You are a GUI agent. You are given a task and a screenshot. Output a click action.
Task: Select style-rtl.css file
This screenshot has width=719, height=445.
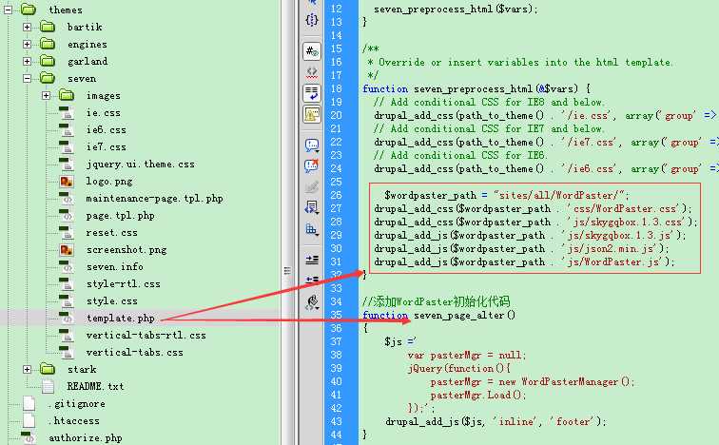(x=123, y=284)
